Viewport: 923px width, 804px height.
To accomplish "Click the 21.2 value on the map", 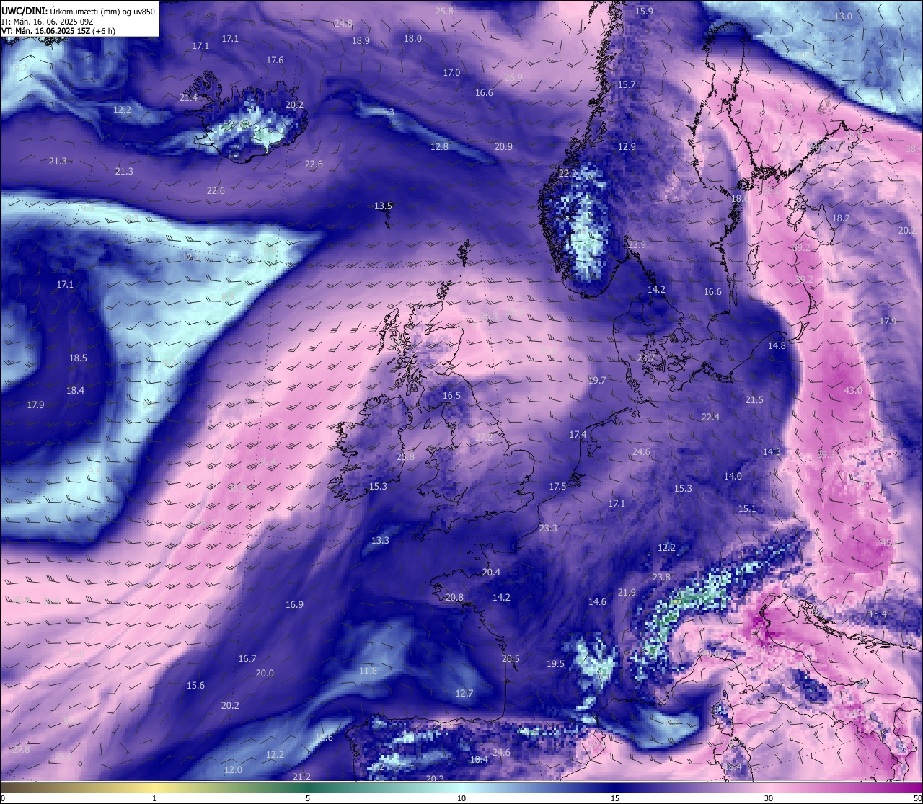I will tap(301, 777).
